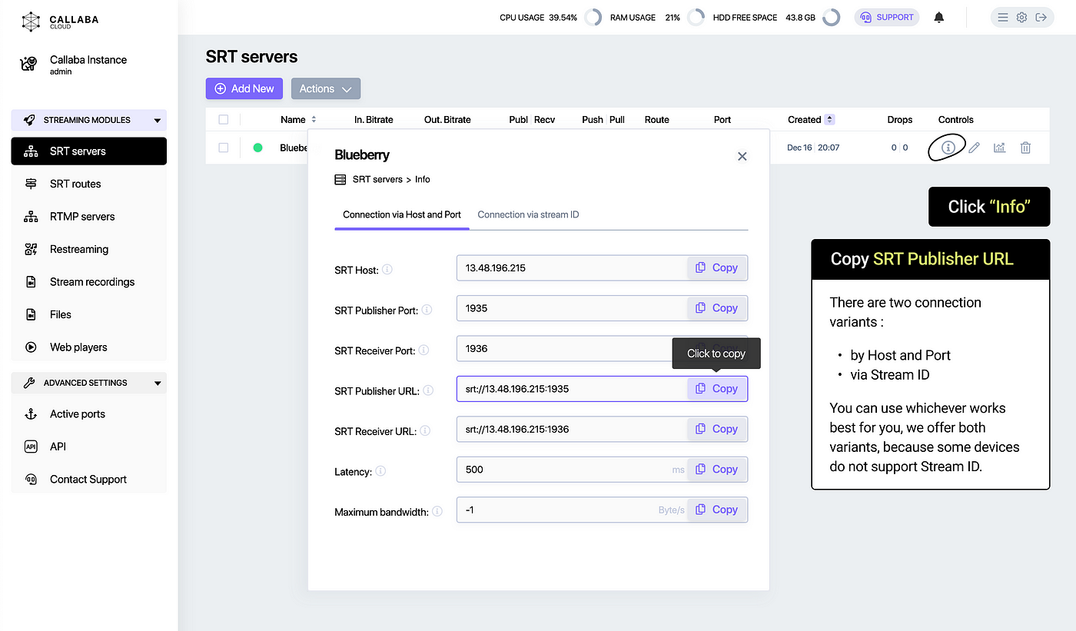The width and height of the screenshot is (1076, 631).
Task: Click the HDD free space gauge
Action: click(x=831, y=18)
